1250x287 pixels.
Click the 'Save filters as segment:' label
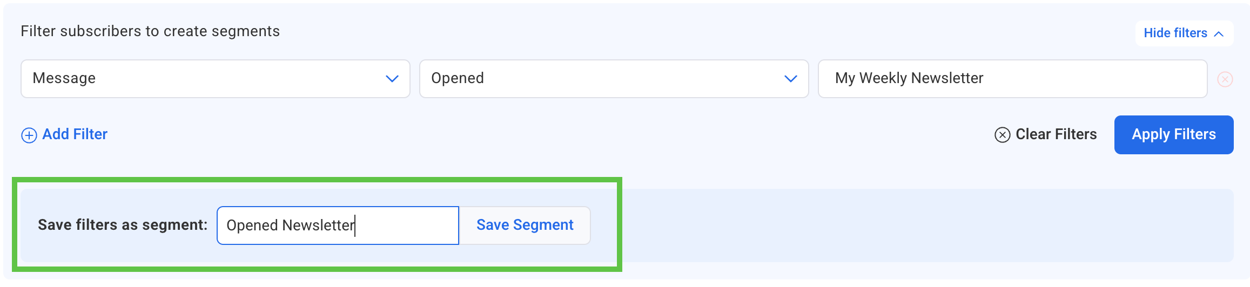[123, 225]
